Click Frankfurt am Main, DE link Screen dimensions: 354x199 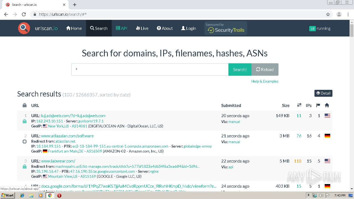click(x=66, y=151)
